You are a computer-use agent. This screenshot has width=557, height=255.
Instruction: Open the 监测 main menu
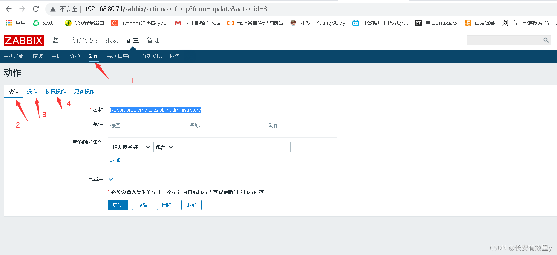pyautogui.click(x=58, y=40)
